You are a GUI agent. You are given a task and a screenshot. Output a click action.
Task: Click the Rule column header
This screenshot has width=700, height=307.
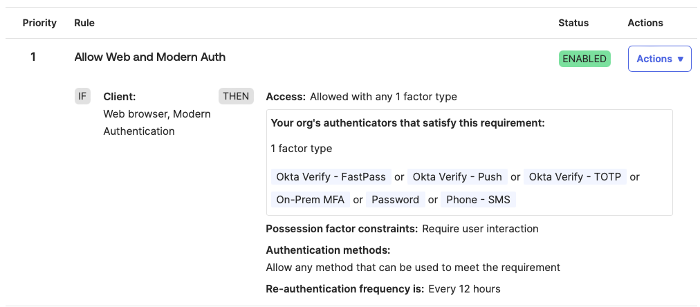84,23
